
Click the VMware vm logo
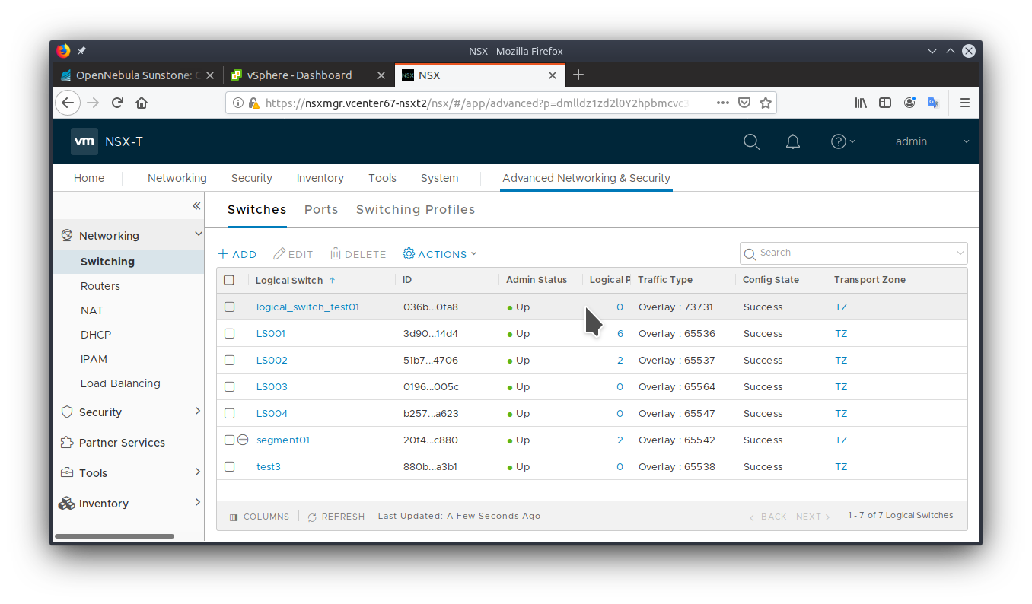click(x=84, y=141)
